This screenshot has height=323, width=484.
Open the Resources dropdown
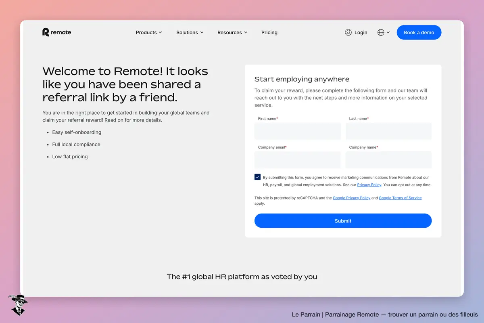tap(232, 32)
